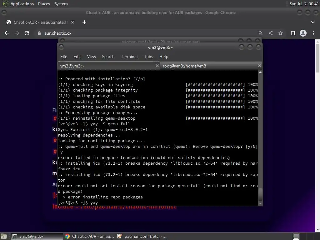This screenshot has width=320, height=240.
Task: Open Chrome's three-dot menu
Action: 313,33
